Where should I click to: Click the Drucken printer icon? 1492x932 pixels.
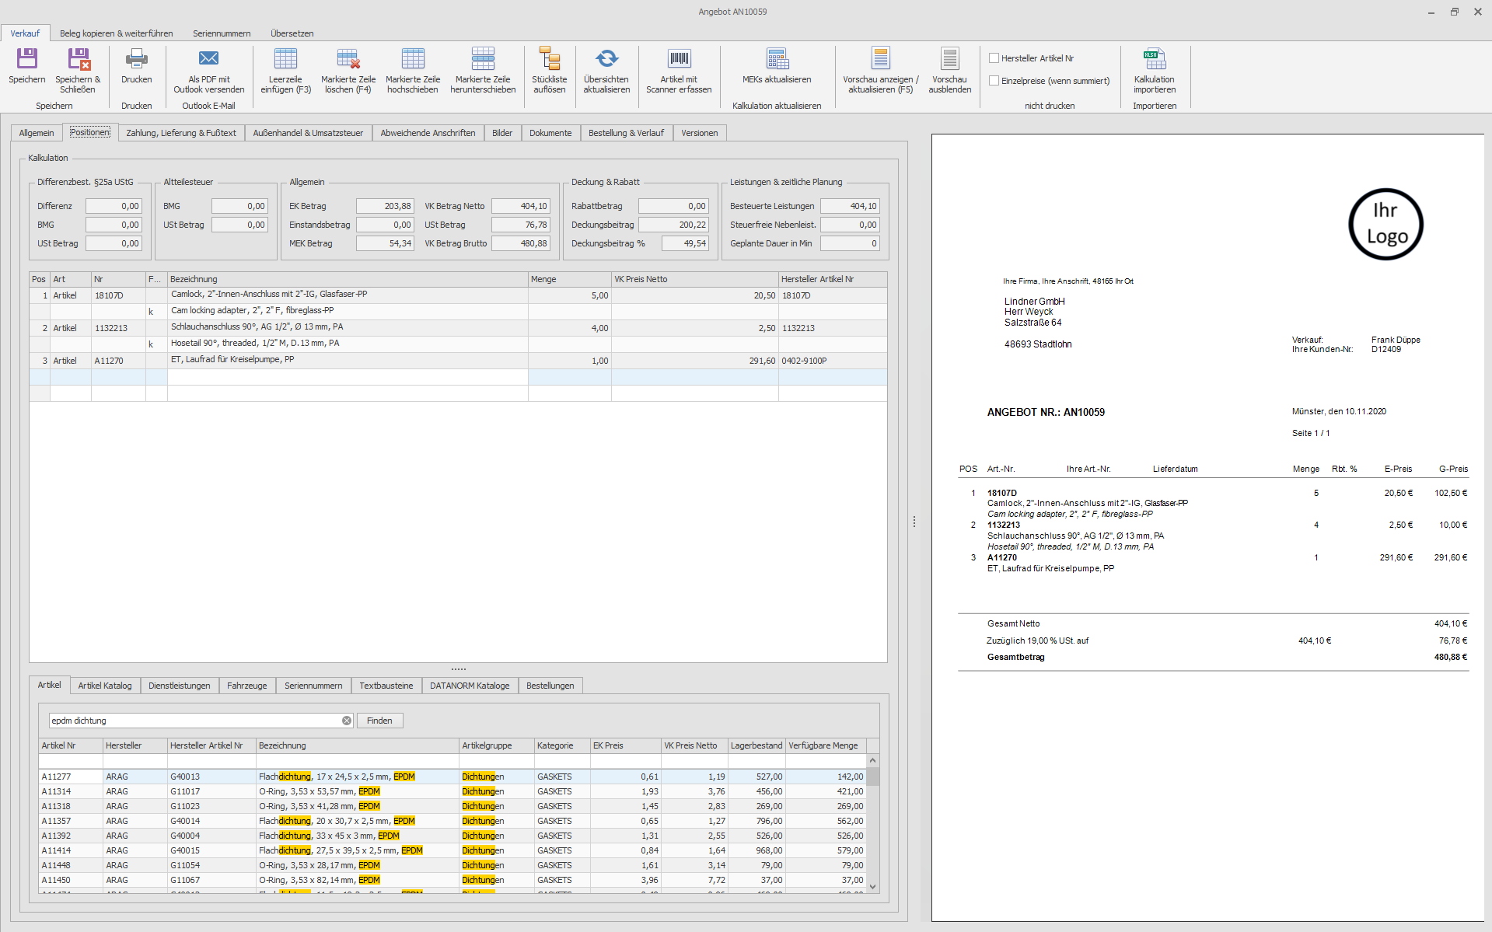136,60
